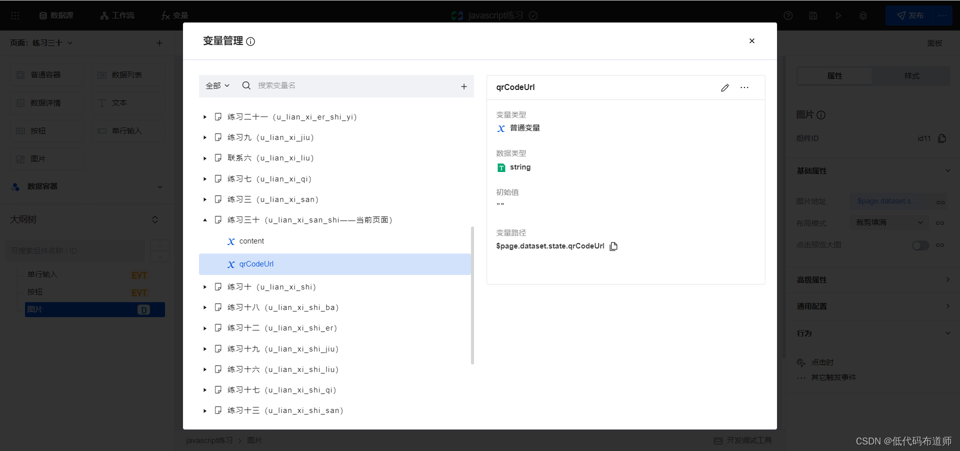
Task: Open the 页面: 练习三十 page dropdown
Action: click(x=41, y=43)
